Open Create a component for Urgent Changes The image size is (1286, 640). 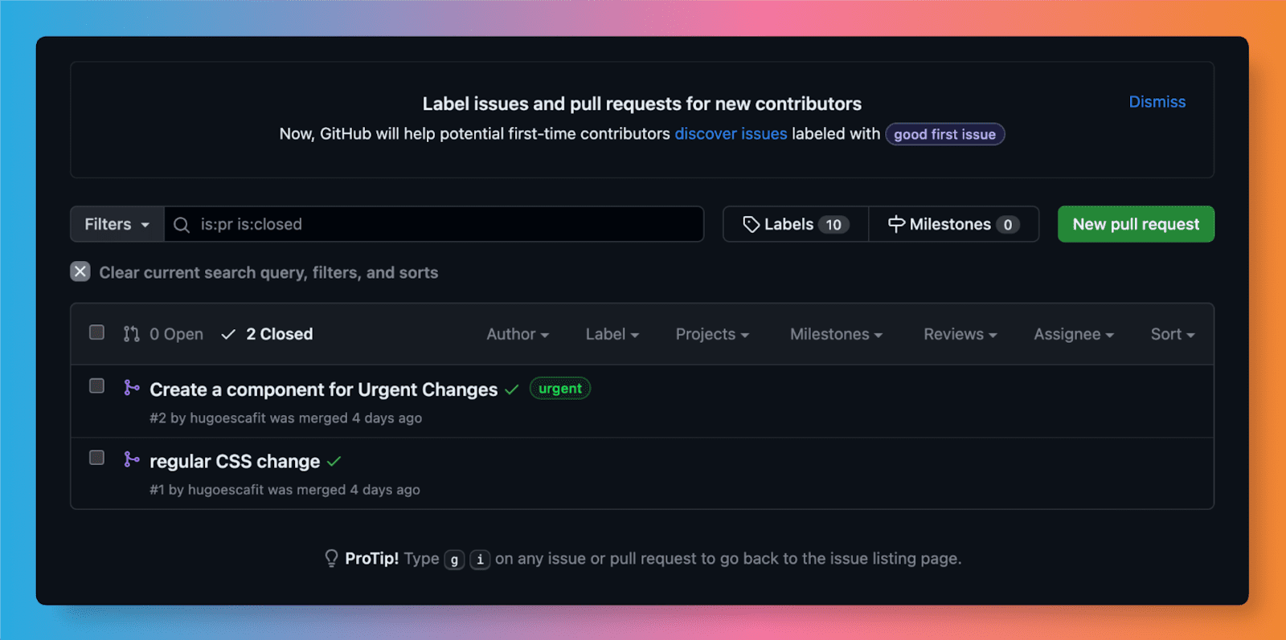click(x=324, y=389)
